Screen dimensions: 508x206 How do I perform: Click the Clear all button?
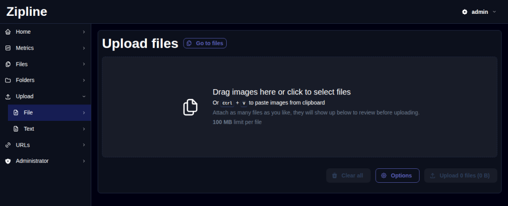[348, 176]
